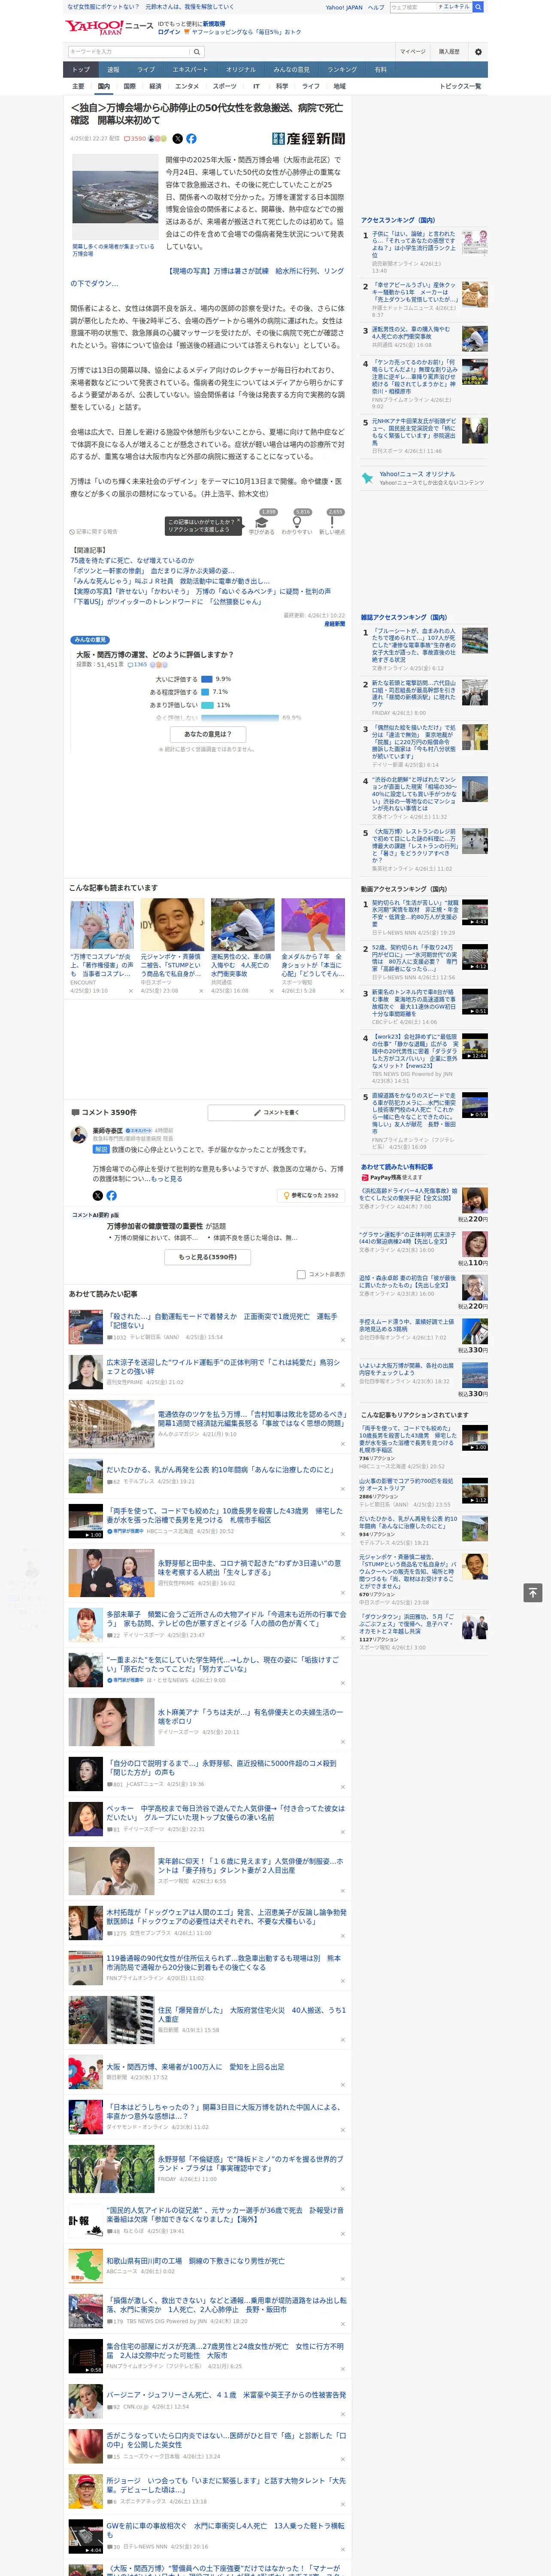551x2576 pixels.
Task: Open the スポーツ category tab
Action: (225, 87)
